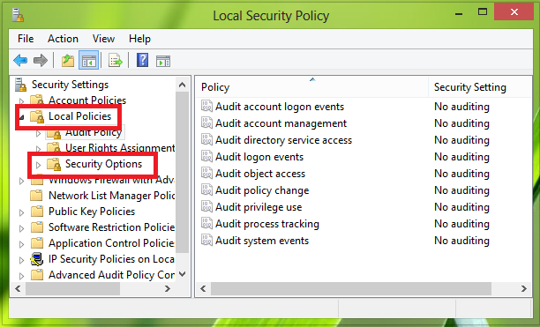Click the policy list scroll left arrow
Viewport: 540px width, 327px height.
[x=203, y=288]
